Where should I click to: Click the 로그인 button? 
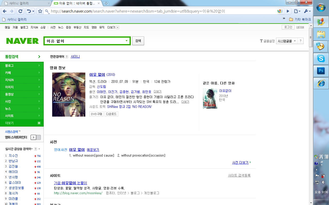click(x=288, y=27)
